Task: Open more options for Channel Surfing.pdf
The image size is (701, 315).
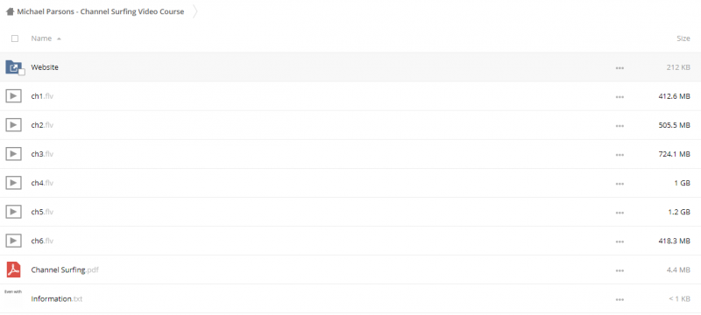Action: click(620, 270)
